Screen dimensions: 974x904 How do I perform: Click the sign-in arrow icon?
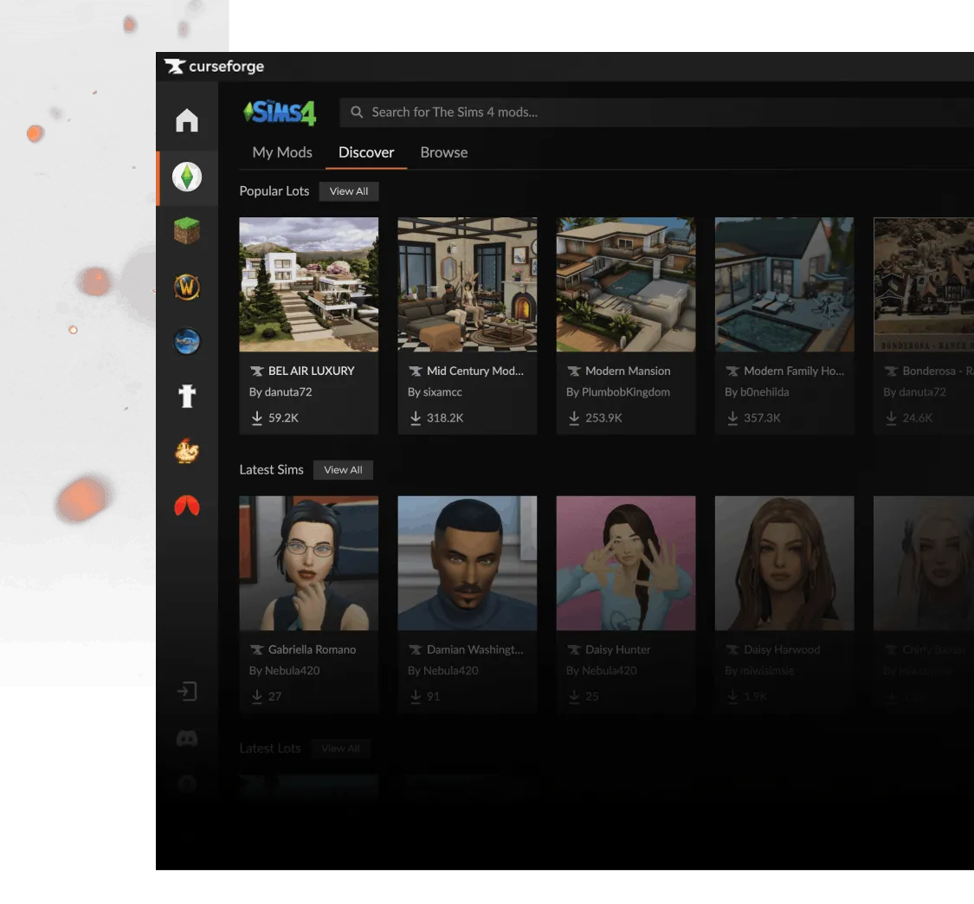[187, 691]
